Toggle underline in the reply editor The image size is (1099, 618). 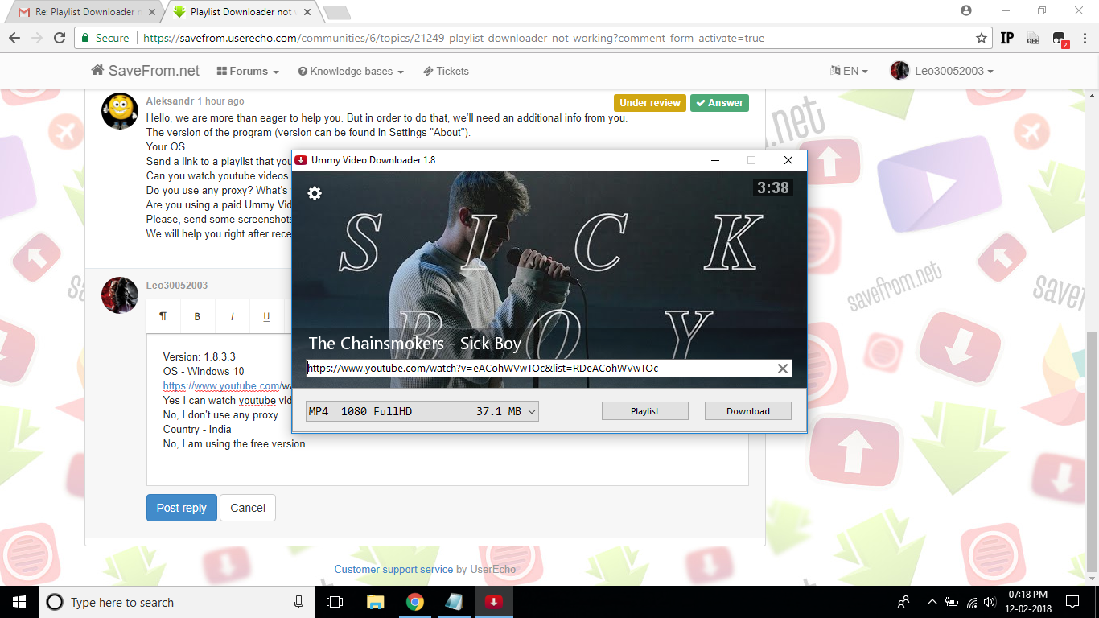pos(266,316)
